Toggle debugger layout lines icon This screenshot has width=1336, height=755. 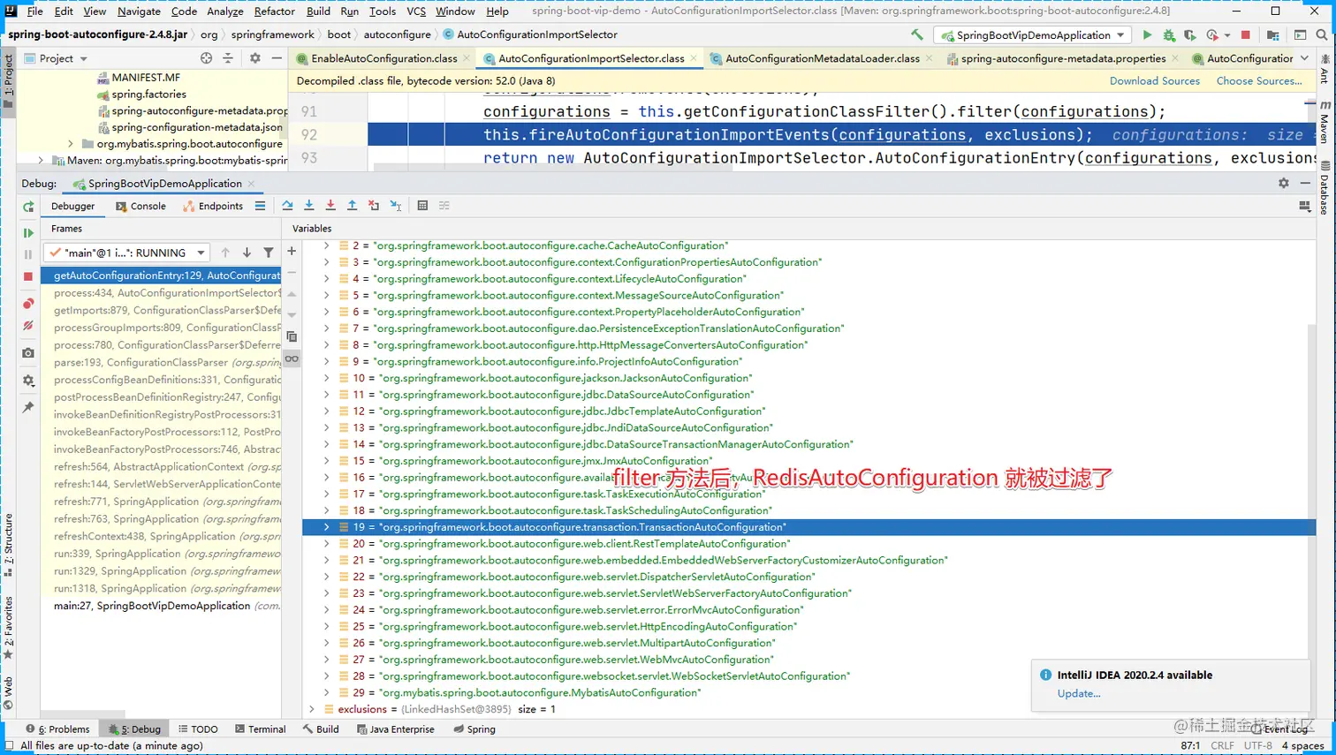(x=260, y=206)
